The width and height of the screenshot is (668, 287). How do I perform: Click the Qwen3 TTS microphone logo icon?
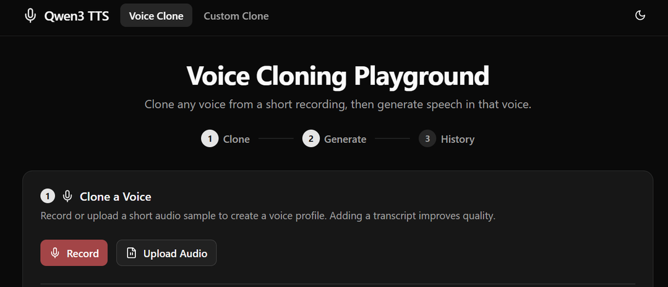[x=30, y=15]
